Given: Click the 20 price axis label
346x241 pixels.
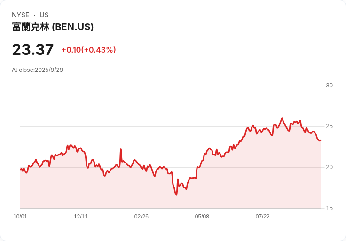Looking at the screenshot, I should coord(329,167).
